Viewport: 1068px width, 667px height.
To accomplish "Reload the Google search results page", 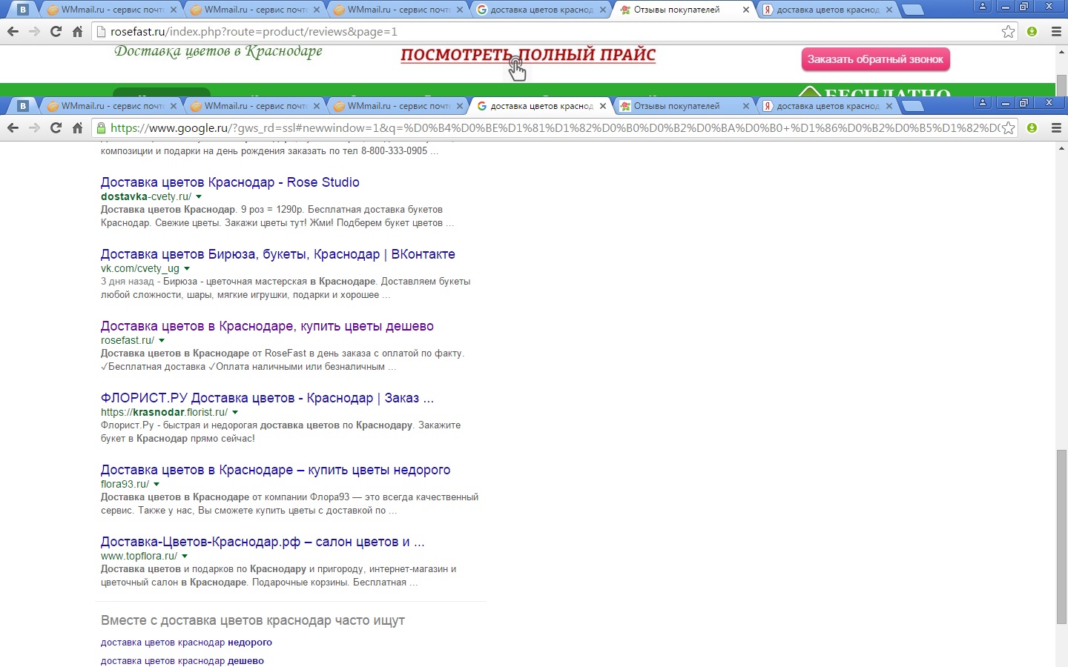I will 56,128.
